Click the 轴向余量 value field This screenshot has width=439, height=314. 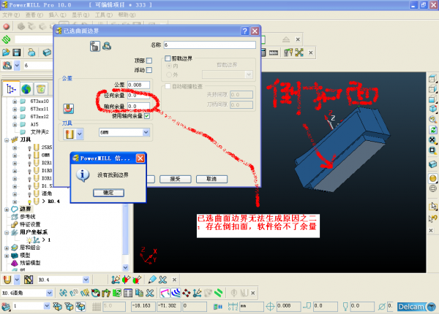pos(138,106)
